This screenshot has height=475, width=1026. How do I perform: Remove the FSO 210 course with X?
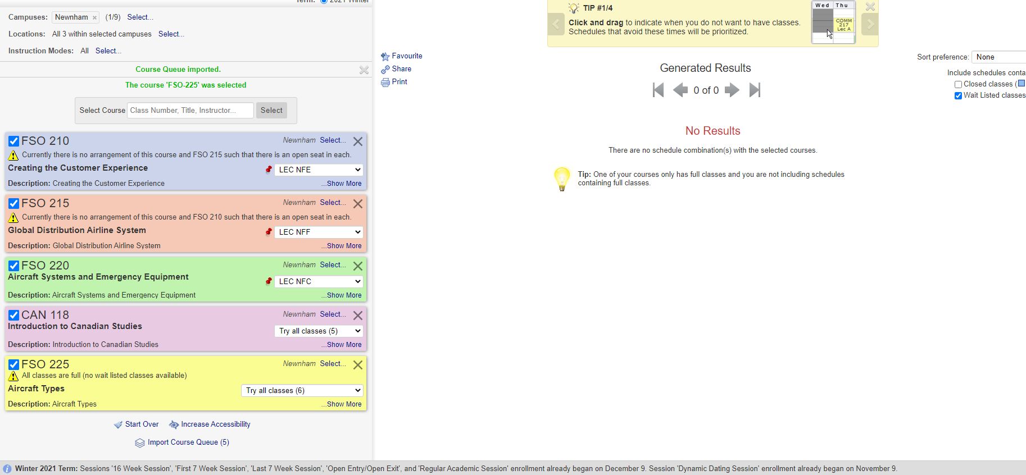(357, 141)
